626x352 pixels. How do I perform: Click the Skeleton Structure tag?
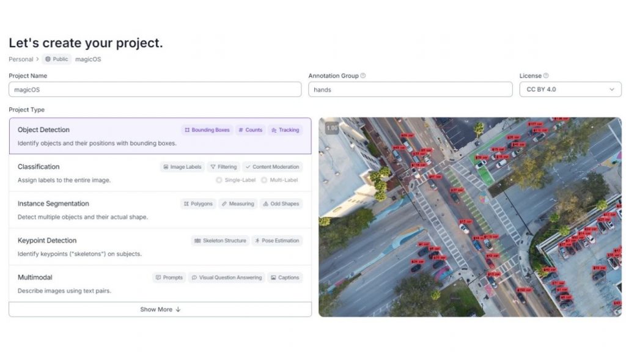(220, 241)
